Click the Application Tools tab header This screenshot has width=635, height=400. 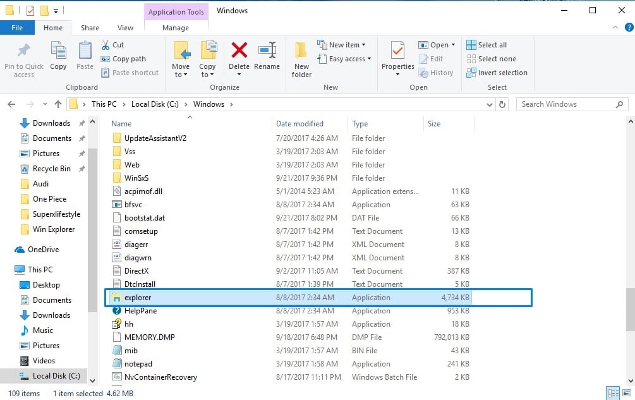(176, 12)
